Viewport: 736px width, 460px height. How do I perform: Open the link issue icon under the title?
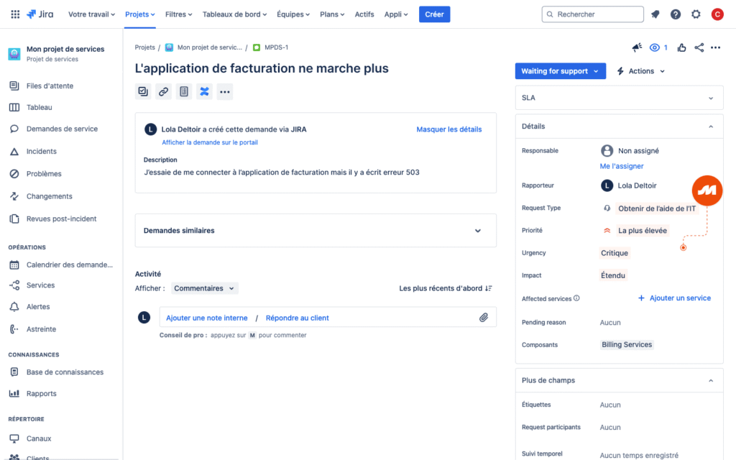coord(163,91)
